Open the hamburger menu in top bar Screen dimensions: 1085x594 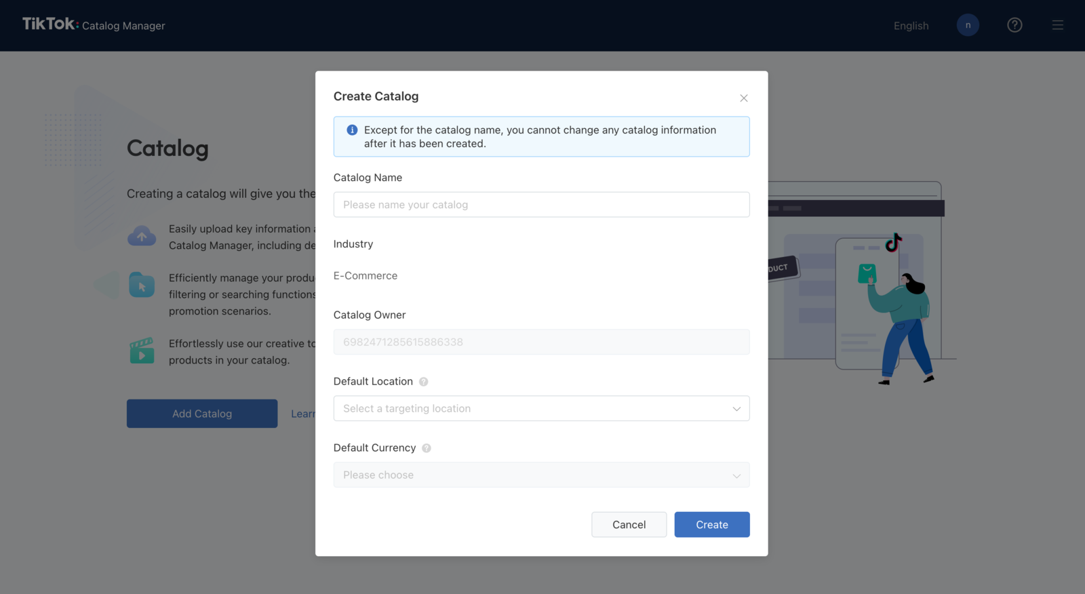click(x=1057, y=25)
